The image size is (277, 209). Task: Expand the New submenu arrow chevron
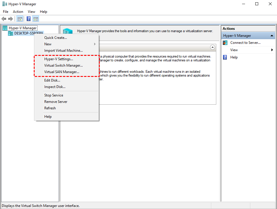pos(95,44)
